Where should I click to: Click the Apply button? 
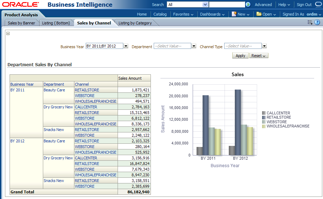tap(240, 56)
